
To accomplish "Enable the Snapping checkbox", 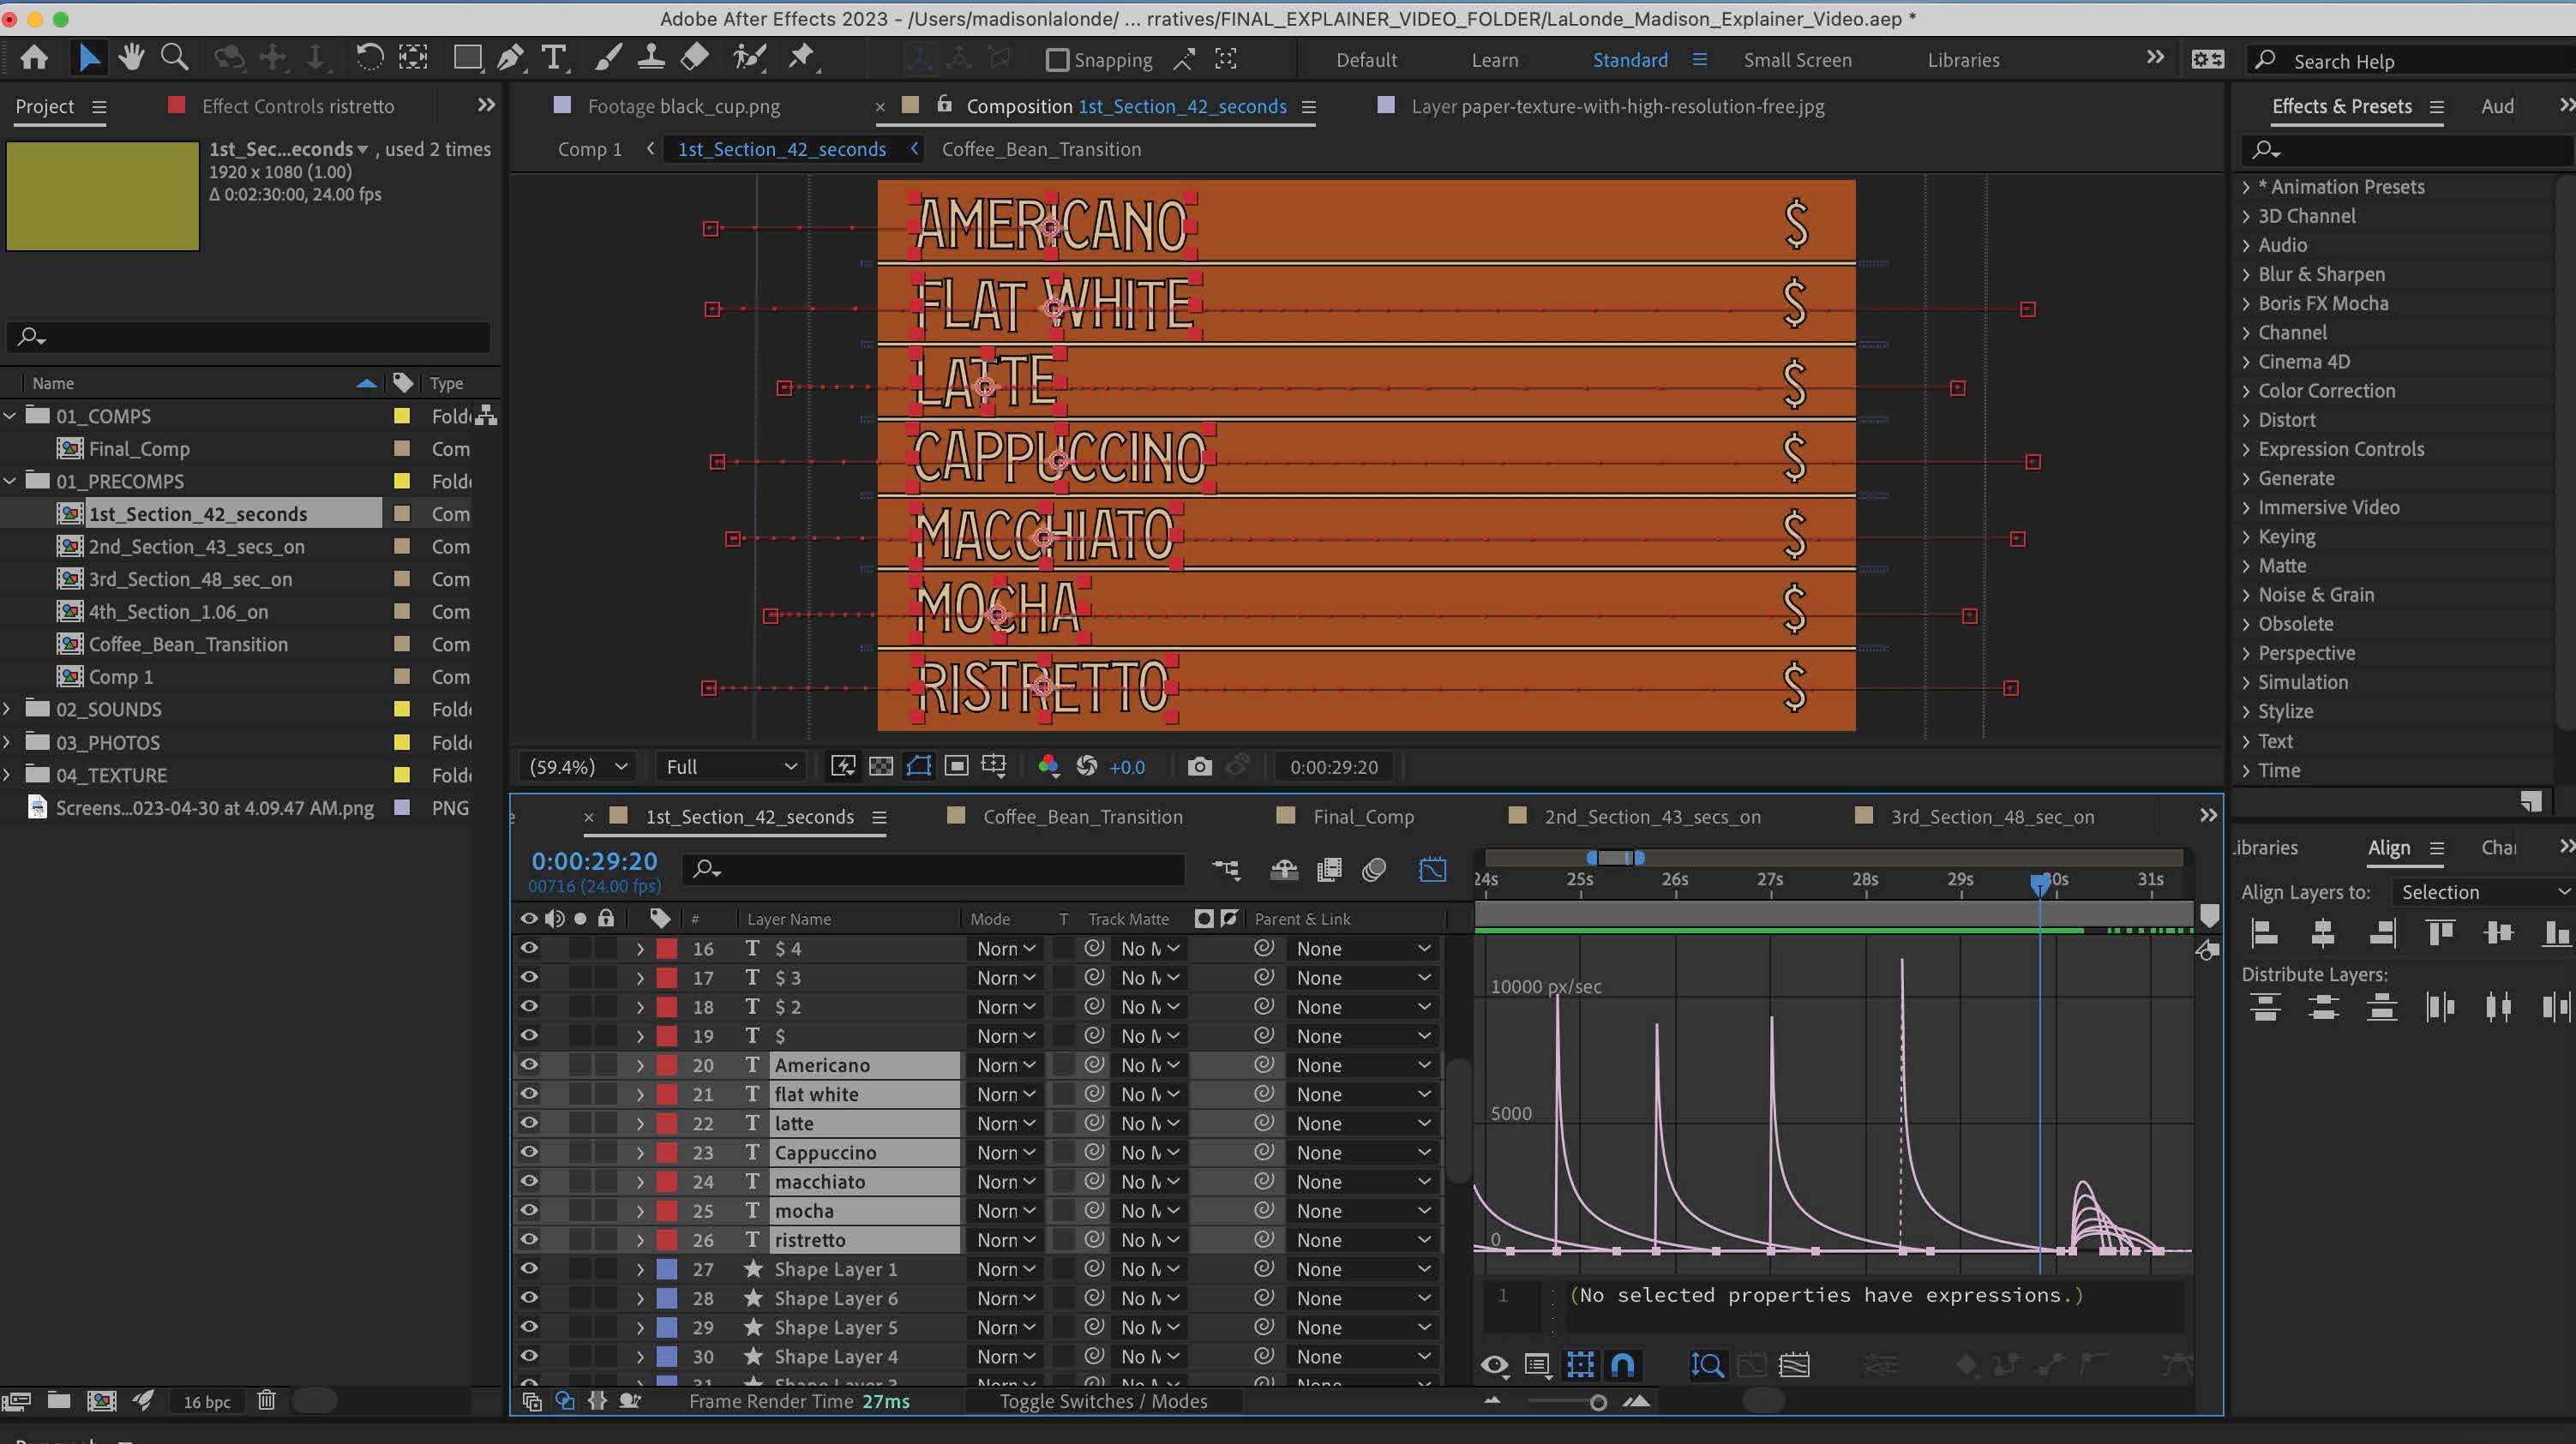I will point(1057,60).
